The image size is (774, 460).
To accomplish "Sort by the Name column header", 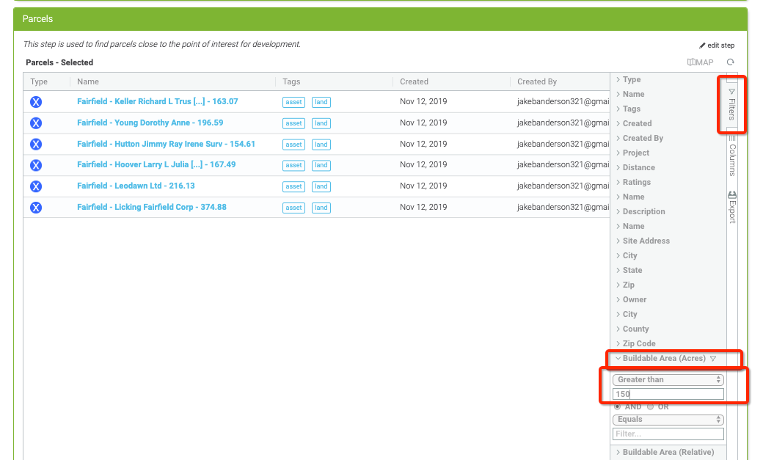I will click(88, 81).
